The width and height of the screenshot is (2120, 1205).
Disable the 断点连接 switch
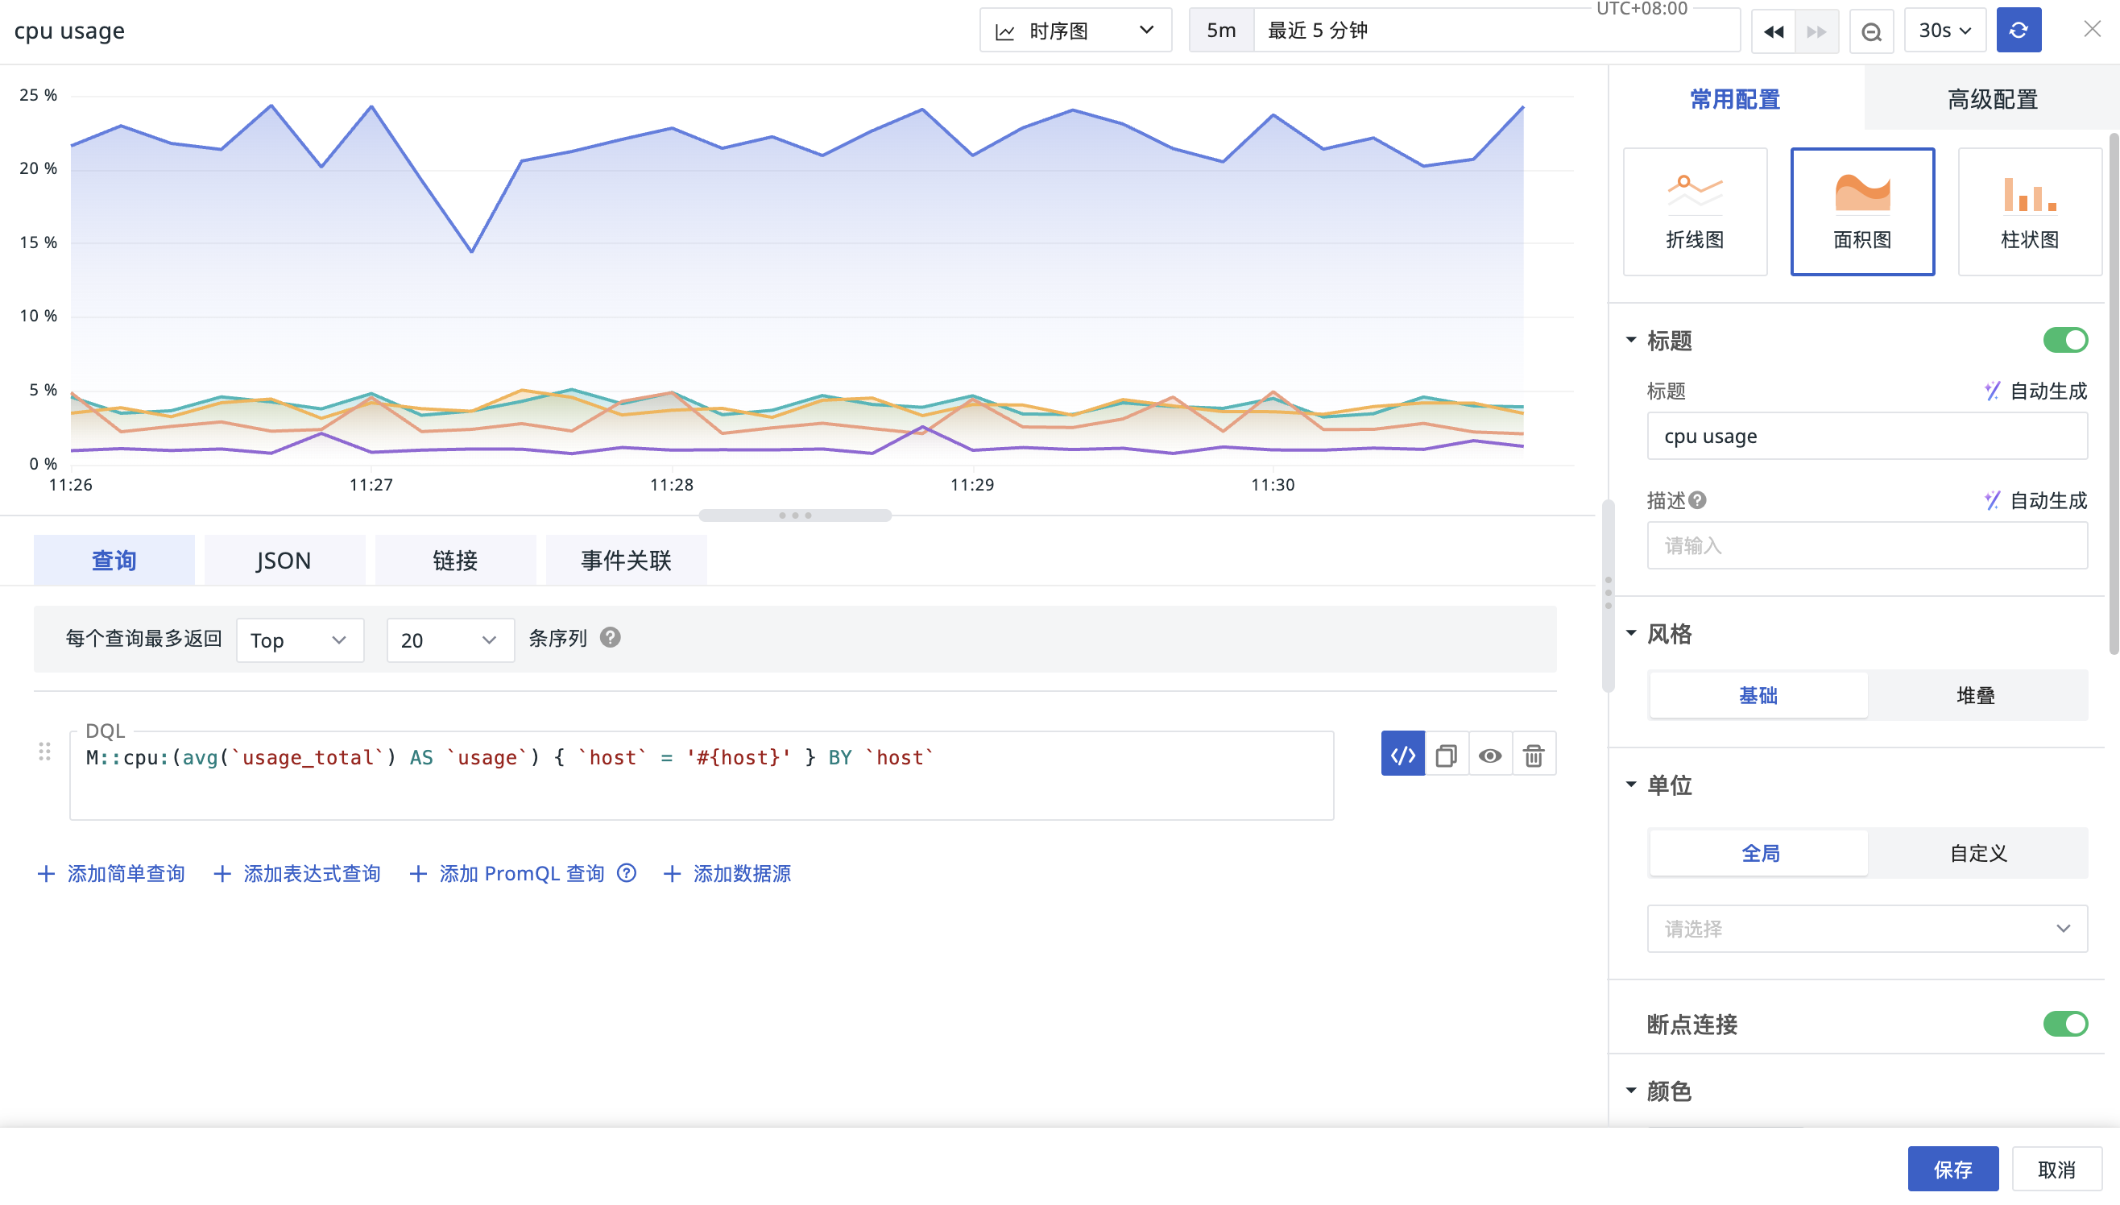2064,1024
